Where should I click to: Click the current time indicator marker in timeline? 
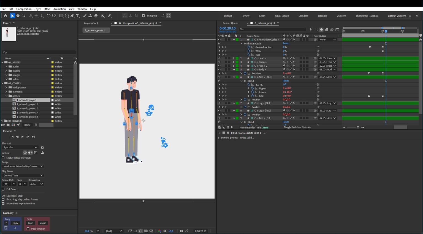point(386,31)
